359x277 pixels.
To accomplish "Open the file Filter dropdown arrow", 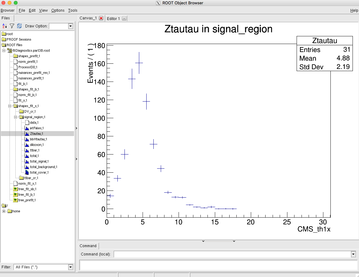I will tap(70, 267).
